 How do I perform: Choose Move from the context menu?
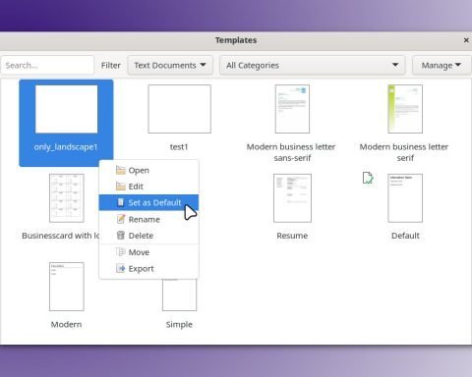[148, 252]
